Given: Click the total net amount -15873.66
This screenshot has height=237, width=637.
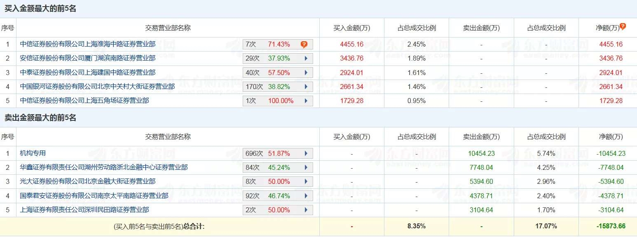Looking at the screenshot, I should tap(611, 226).
